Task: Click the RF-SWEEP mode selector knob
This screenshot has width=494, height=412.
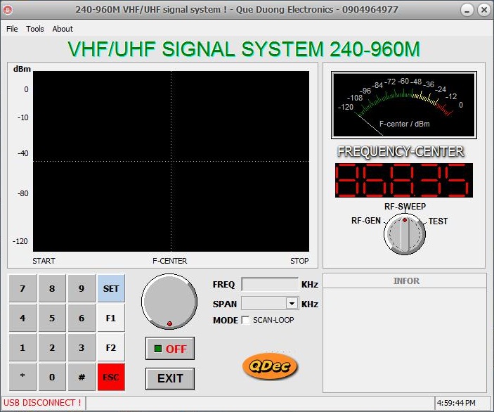Action: coord(405,234)
